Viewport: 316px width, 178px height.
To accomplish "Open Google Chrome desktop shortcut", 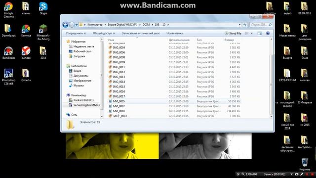I will (9, 10).
